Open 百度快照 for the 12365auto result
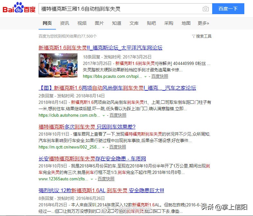This screenshot has width=253, height=216. (106, 179)
